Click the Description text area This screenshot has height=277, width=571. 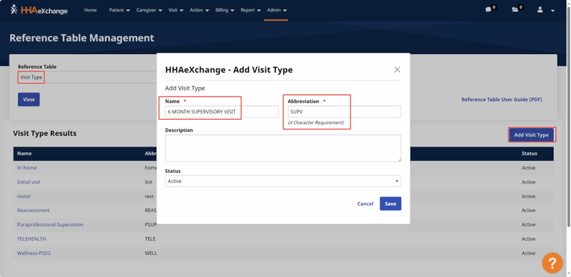pyautogui.click(x=282, y=148)
